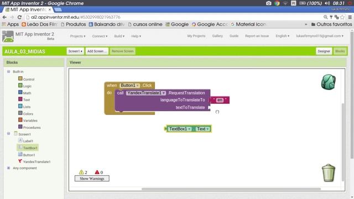Click the trash can icon
This screenshot has height=199, width=354.
[328, 173]
